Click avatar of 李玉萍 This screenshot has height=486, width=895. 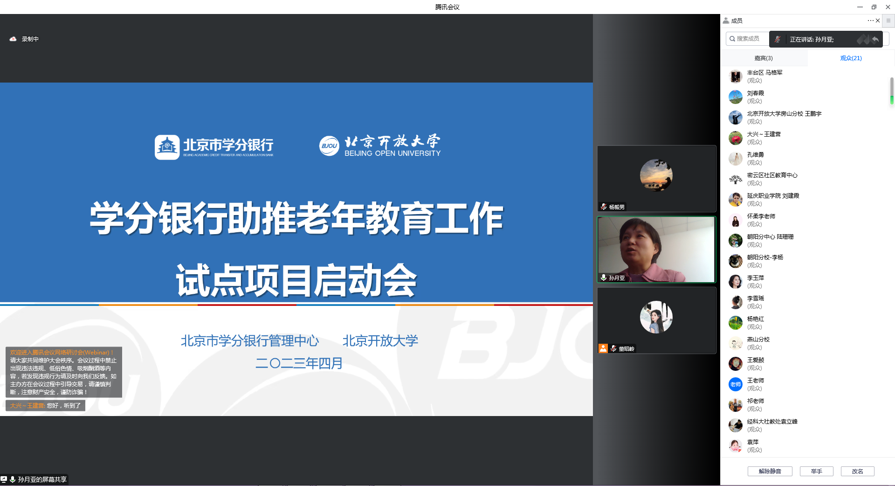tap(736, 282)
